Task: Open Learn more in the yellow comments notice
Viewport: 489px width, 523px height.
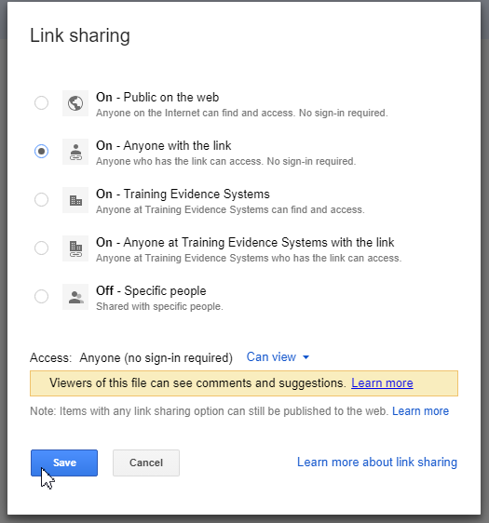Action: [382, 382]
